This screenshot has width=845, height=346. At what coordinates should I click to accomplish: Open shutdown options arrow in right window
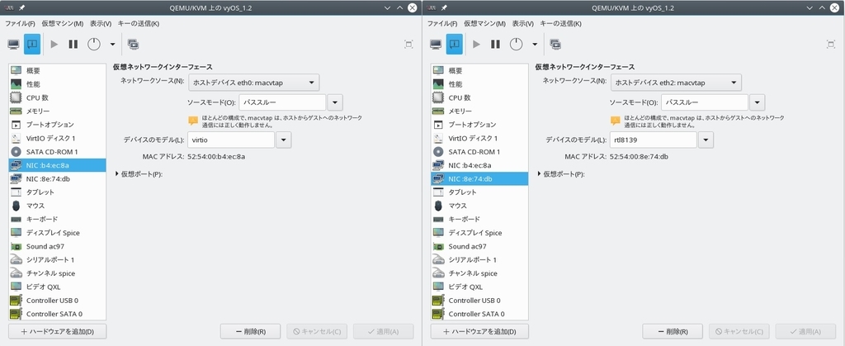535,45
